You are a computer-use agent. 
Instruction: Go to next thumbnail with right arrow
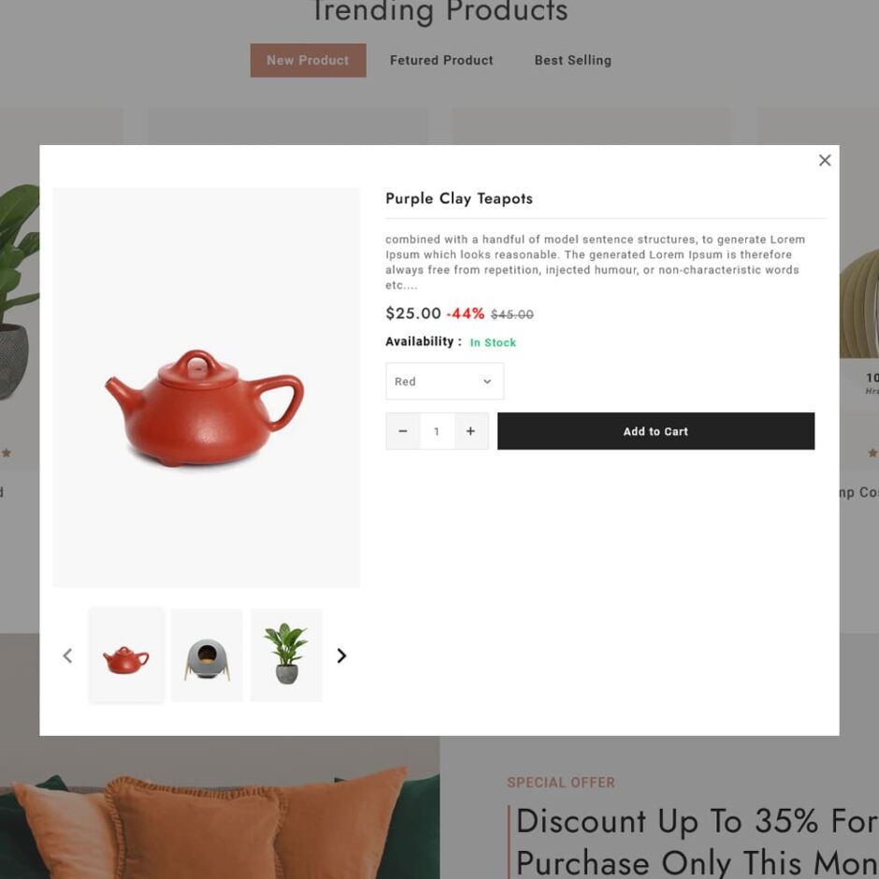pos(341,656)
